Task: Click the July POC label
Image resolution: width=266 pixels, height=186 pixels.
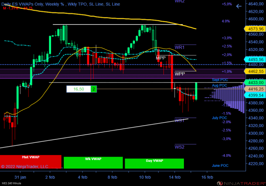Action: point(219,118)
